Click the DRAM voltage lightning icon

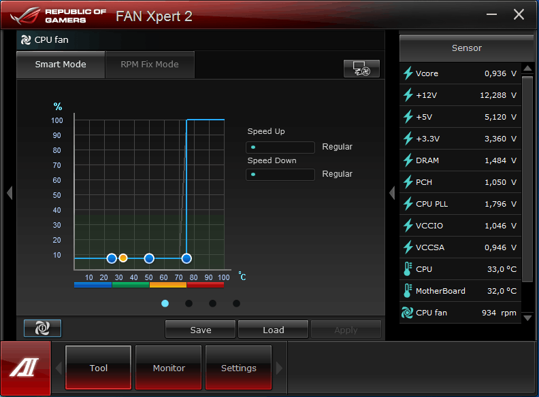pos(408,160)
